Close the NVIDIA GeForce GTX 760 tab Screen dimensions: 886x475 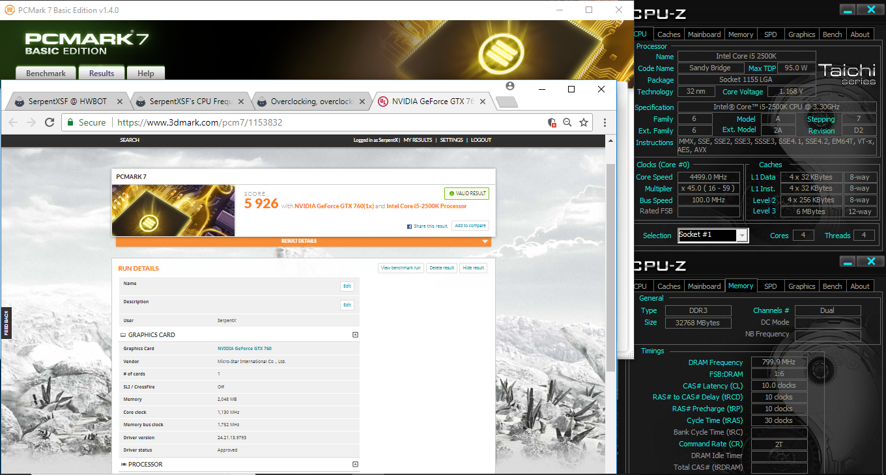(483, 102)
